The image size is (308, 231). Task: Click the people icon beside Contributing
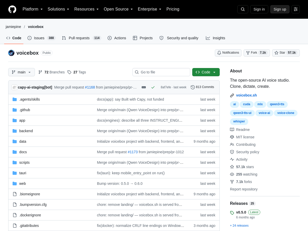232,145
